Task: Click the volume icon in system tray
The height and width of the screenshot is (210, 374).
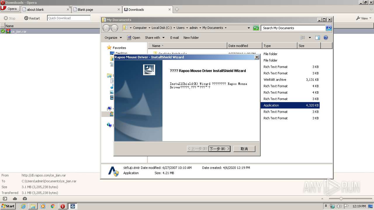Action: [339, 206]
